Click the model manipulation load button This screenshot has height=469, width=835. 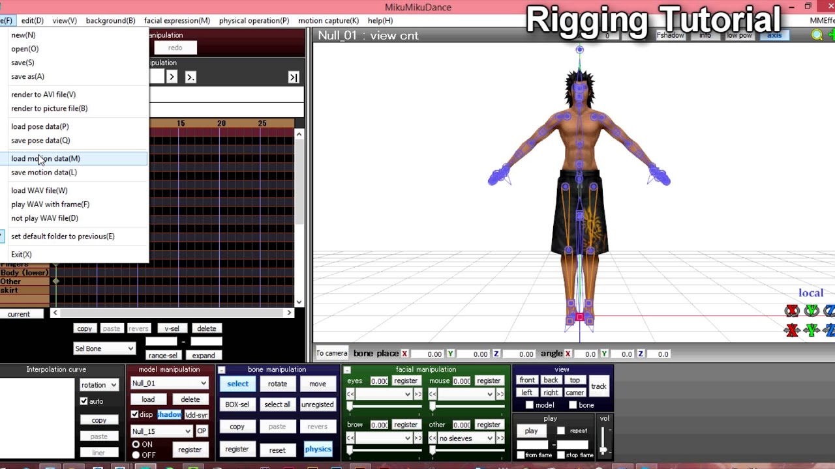tap(148, 399)
